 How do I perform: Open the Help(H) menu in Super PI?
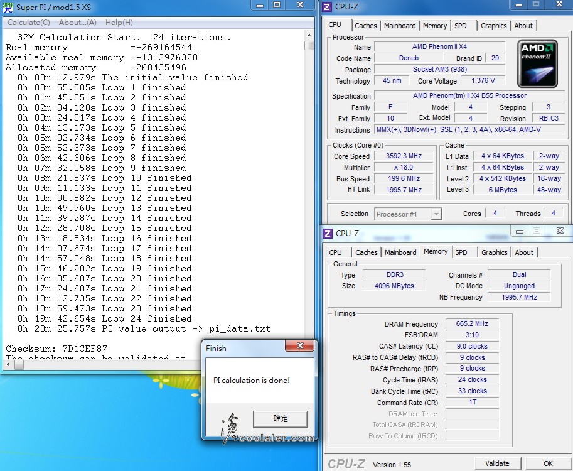pyautogui.click(x=119, y=23)
